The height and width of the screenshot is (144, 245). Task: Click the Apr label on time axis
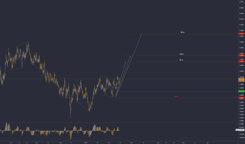click(158, 143)
